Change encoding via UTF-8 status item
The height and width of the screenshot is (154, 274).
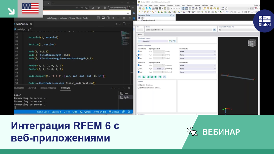coord(67,112)
